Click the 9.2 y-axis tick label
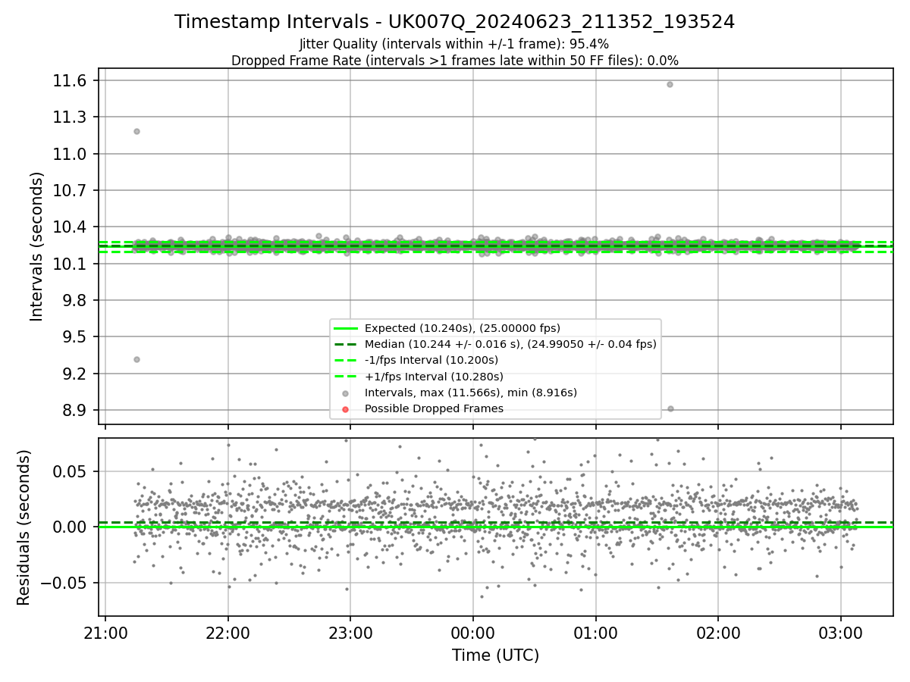Screen dimensions: 910x682 pyautogui.click(x=74, y=374)
